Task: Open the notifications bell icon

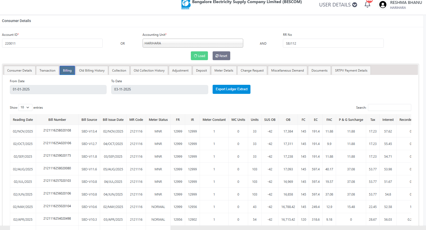Action: [x=367, y=5]
